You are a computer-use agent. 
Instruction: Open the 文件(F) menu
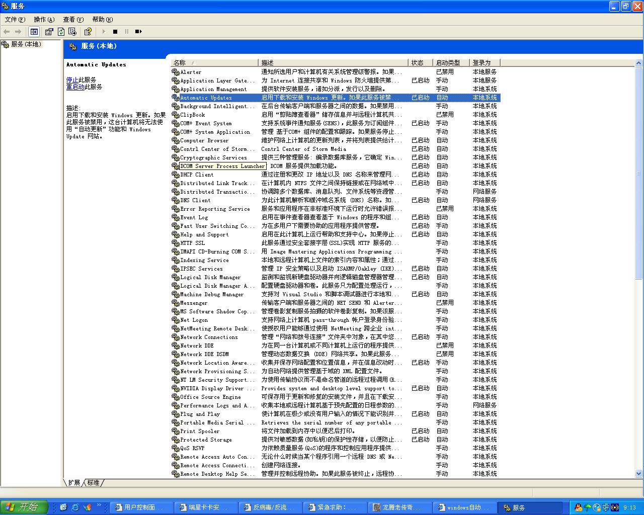(15, 20)
